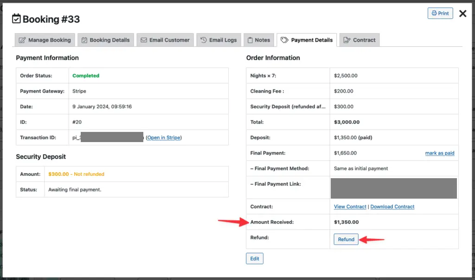Open transaction via Open in Stripe link
Viewport: 475px width, 280px height.
point(164,137)
